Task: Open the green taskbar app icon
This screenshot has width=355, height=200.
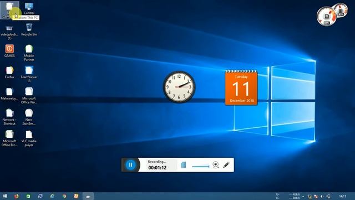Action: [x=28, y=196]
